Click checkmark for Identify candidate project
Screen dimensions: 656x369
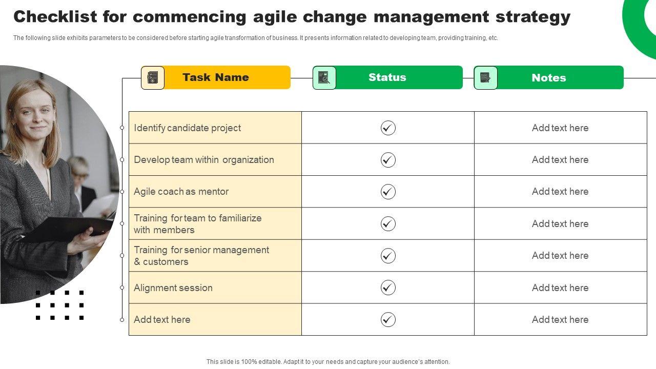(388, 128)
